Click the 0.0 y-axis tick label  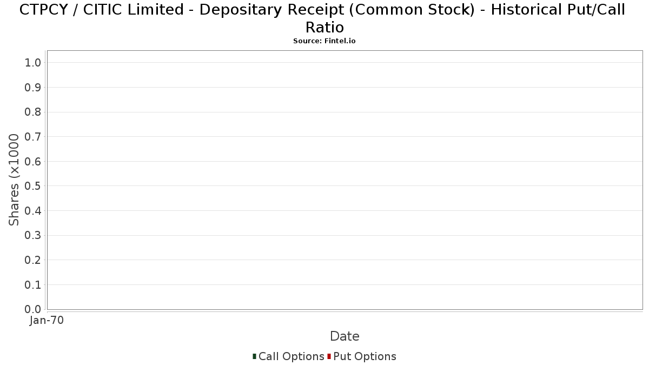pyautogui.click(x=33, y=309)
